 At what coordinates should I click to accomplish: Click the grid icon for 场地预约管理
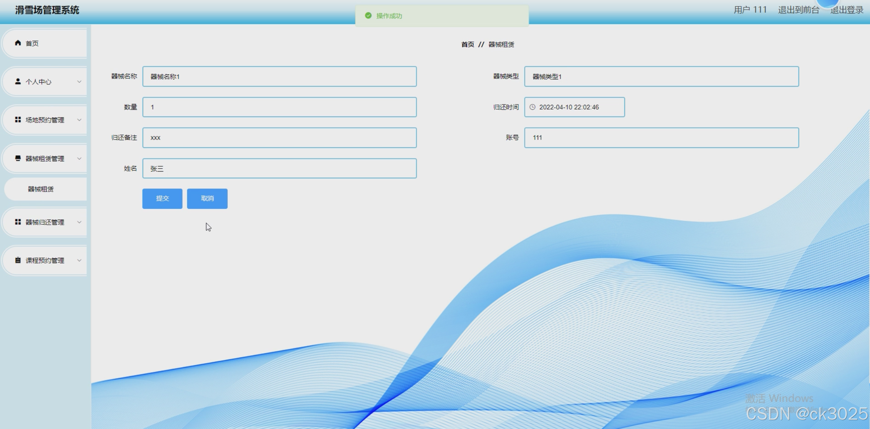pos(18,120)
